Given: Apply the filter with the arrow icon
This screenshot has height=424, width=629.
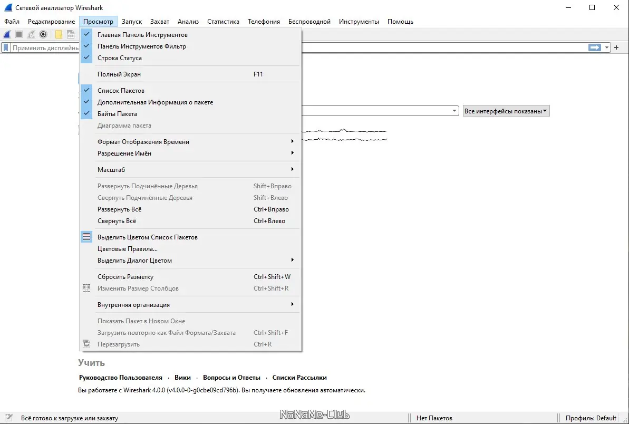Looking at the screenshot, I should point(595,47).
